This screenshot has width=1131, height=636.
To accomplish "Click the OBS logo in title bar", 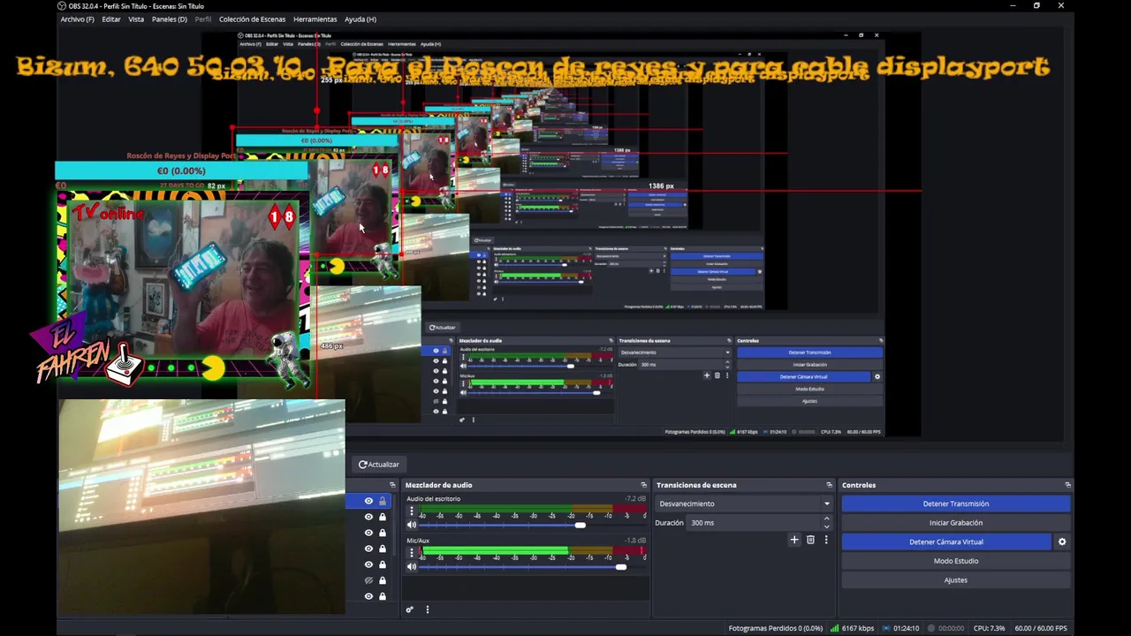I will pos(62,6).
